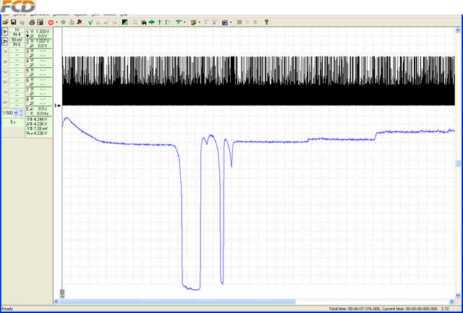
Task: Print the waveform using printer icon
Action: pos(32,22)
